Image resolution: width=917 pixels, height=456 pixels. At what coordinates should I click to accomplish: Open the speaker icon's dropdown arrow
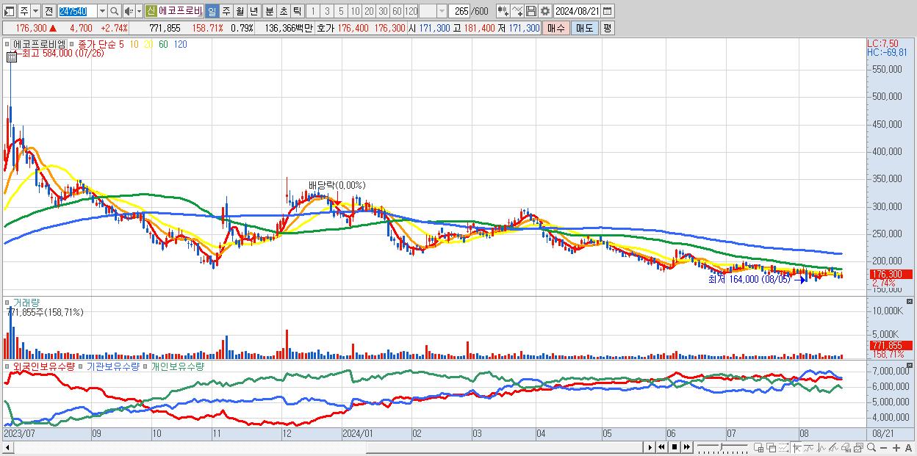coord(139,11)
